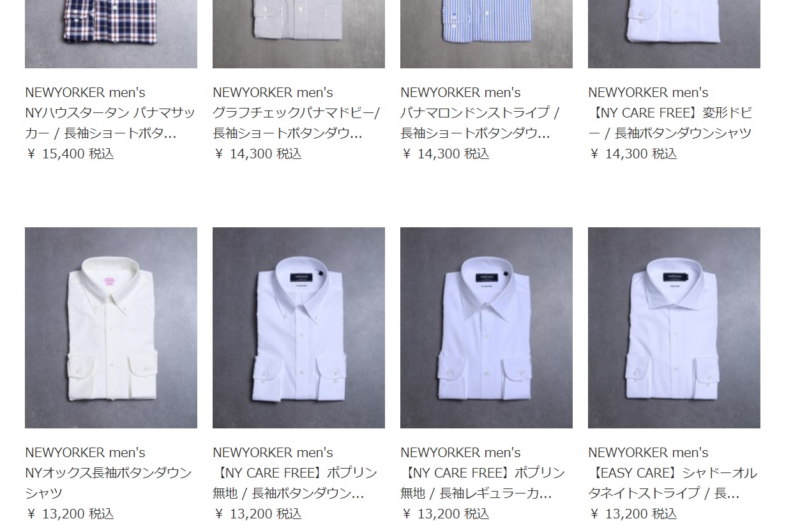Viewport: 800px width, 528px height.
Task: Click the EASY CARE シャドーオルタネイトストライプ title text
Action: click(672, 483)
